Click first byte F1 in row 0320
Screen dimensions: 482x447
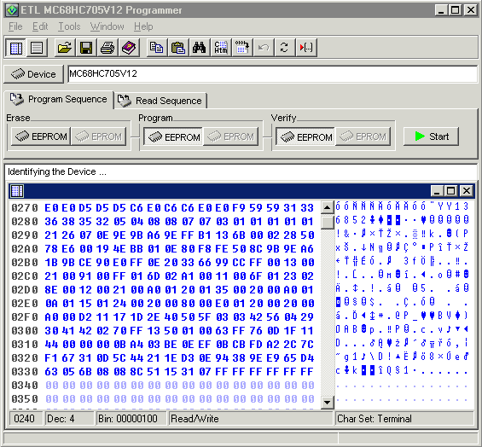pos(51,357)
